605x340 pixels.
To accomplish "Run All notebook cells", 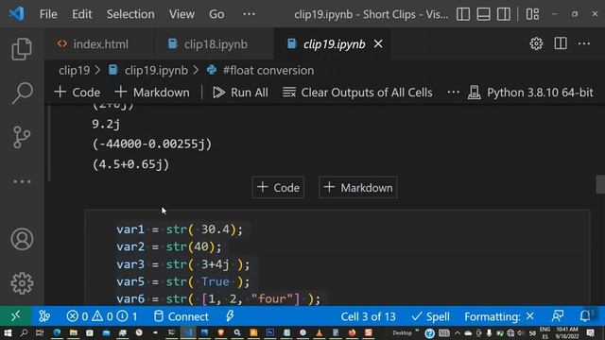I will pos(240,93).
